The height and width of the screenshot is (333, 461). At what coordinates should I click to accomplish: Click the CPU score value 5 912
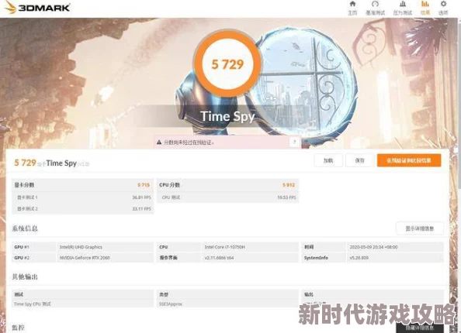(289, 185)
